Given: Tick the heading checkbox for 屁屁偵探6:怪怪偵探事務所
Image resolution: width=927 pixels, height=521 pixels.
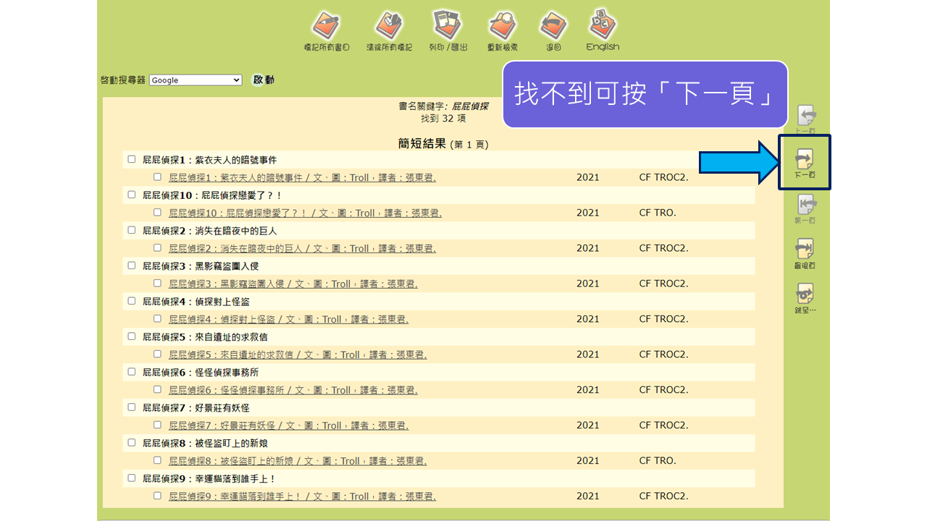Looking at the screenshot, I should tap(132, 372).
